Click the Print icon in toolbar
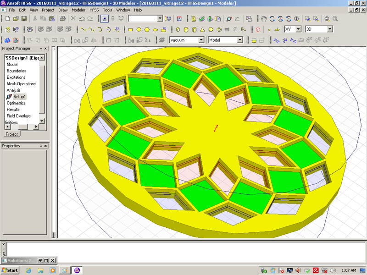Image resolution: width=367 pixels, height=275 pixels. pyautogui.click(x=62, y=19)
